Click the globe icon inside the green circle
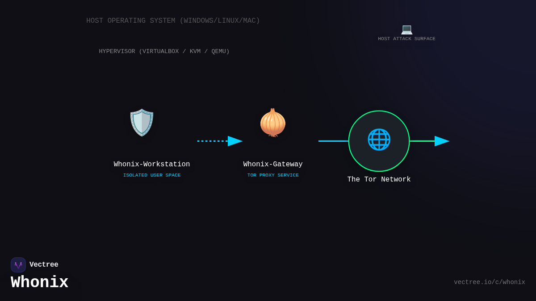 (x=379, y=140)
